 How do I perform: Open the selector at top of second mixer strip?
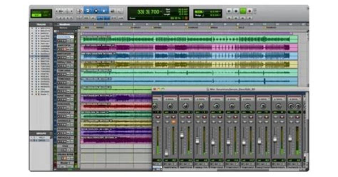point(170,99)
